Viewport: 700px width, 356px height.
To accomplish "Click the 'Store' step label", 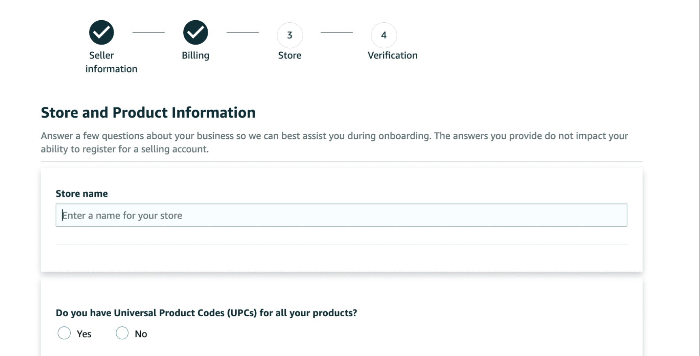I will tap(290, 56).
